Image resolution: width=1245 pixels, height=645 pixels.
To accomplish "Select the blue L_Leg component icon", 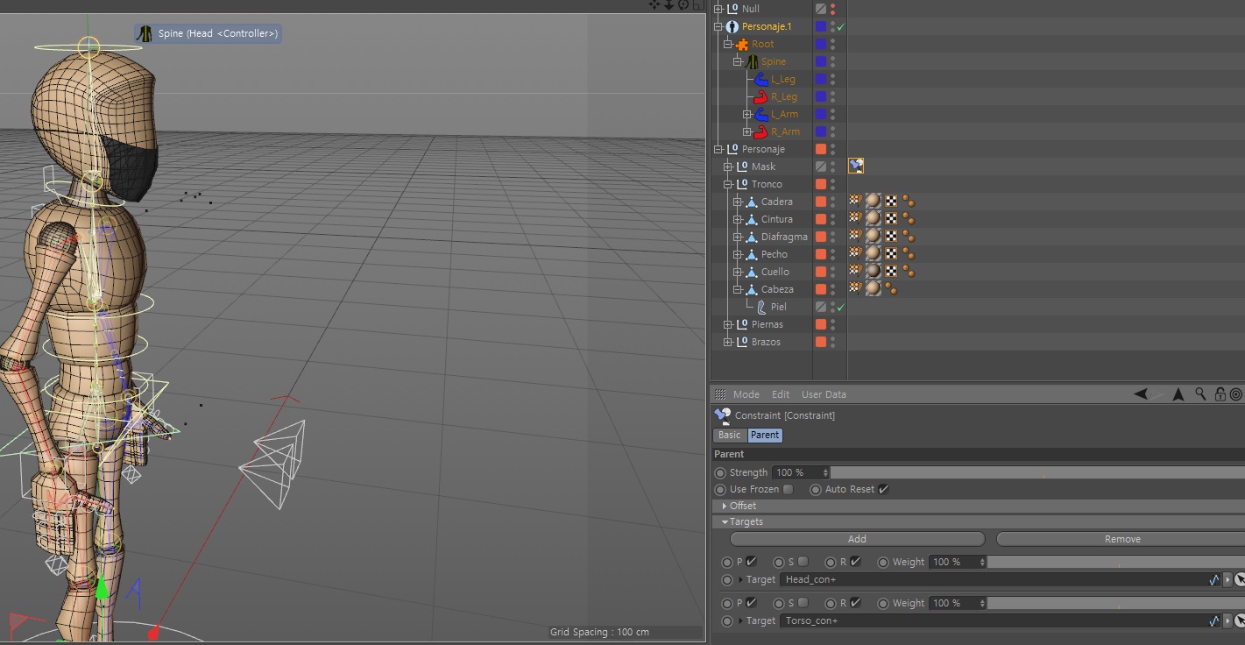I will click(761, 79).
